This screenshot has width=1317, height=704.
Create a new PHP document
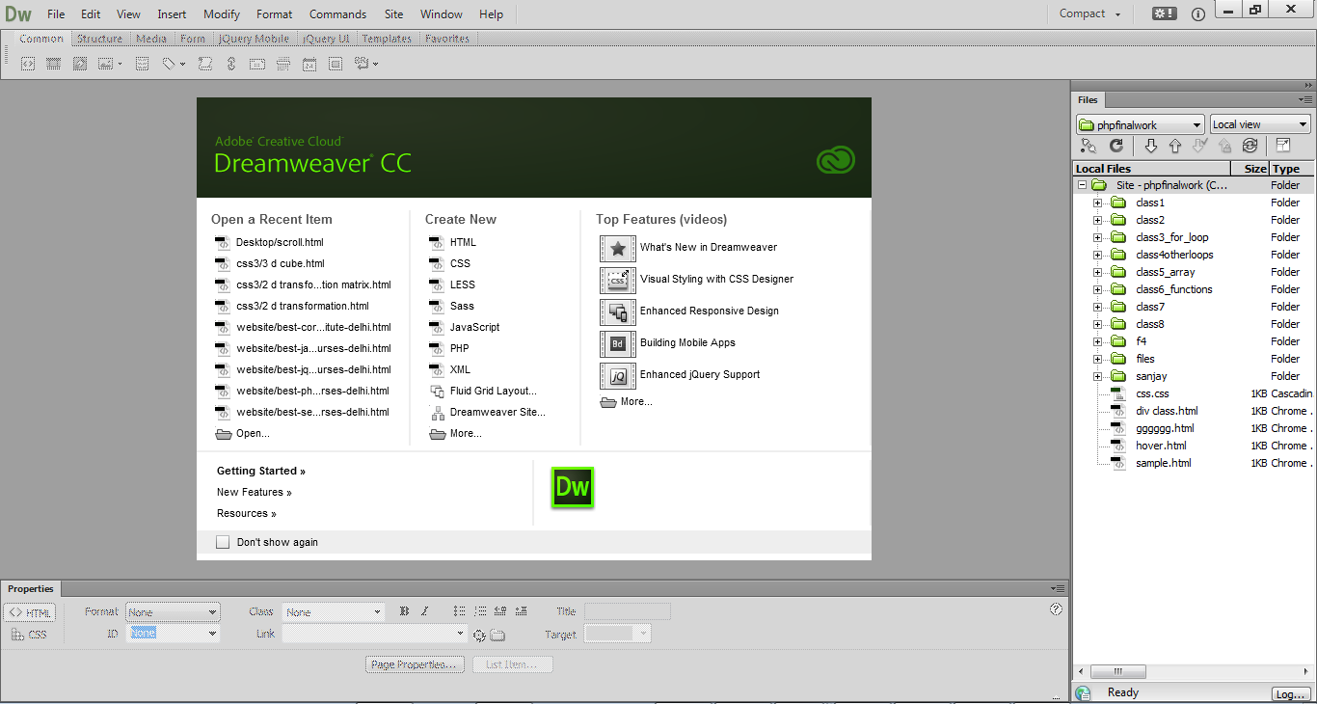(459, 348)
